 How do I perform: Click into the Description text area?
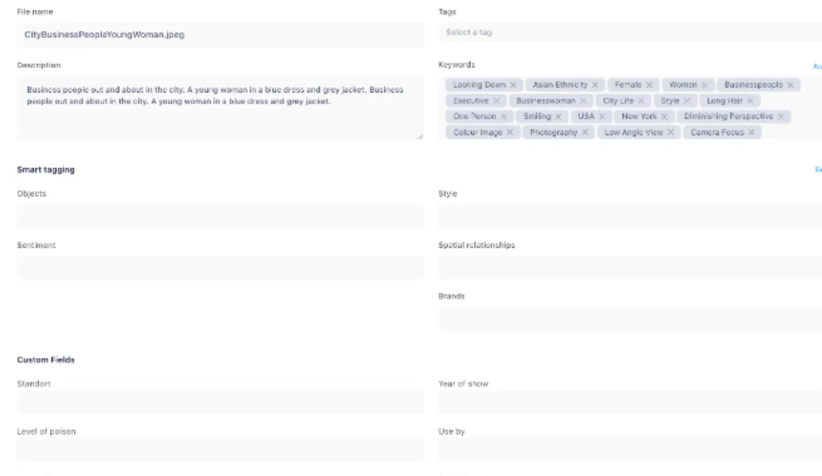click(220, 108)
